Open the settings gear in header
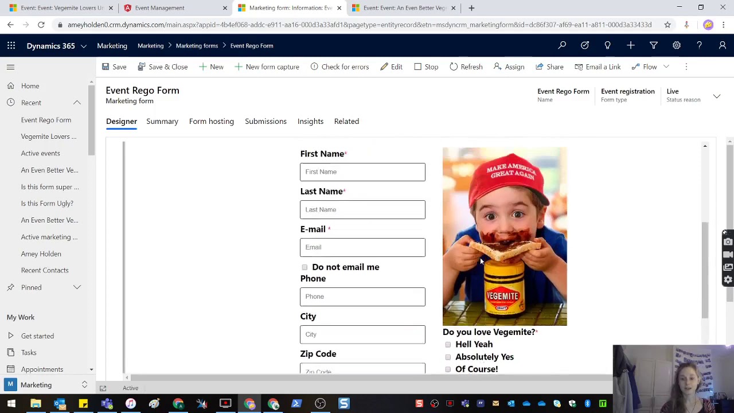734x413 pixels. (677, 45)
